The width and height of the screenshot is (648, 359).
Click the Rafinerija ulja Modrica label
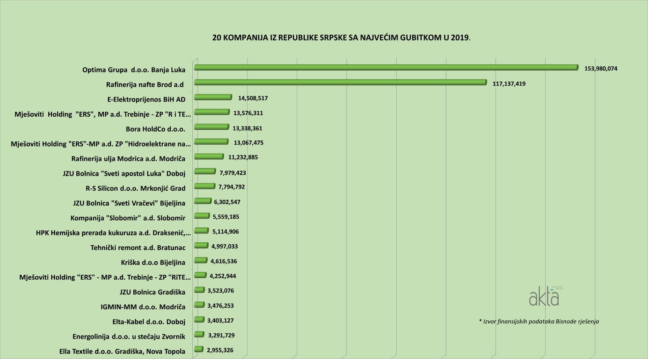(128, 158)
